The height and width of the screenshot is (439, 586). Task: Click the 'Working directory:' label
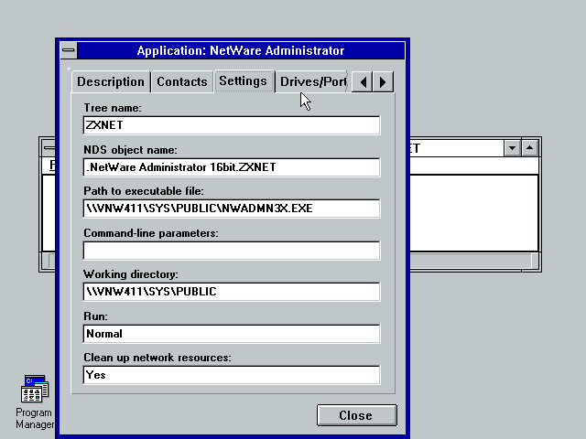[131, 274]
